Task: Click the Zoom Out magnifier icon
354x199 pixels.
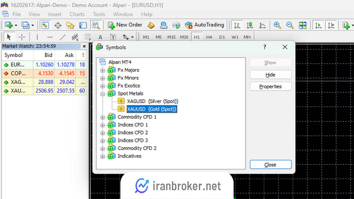Action: [289, 25]
